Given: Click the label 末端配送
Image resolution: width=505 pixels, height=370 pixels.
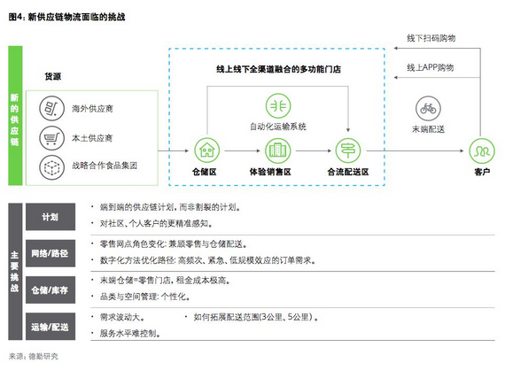Looking at the screenshot, I should pyautogui.click(x=428, y=129).
